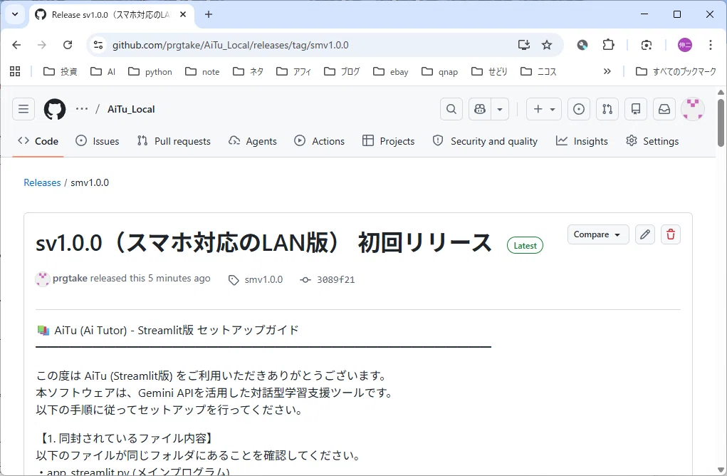Screen dimensions: 727x476
Task: Open the note bookmark folder
Action: pos(203,71)
